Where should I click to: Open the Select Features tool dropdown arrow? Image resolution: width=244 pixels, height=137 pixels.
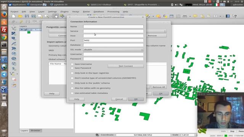(153, 16)
